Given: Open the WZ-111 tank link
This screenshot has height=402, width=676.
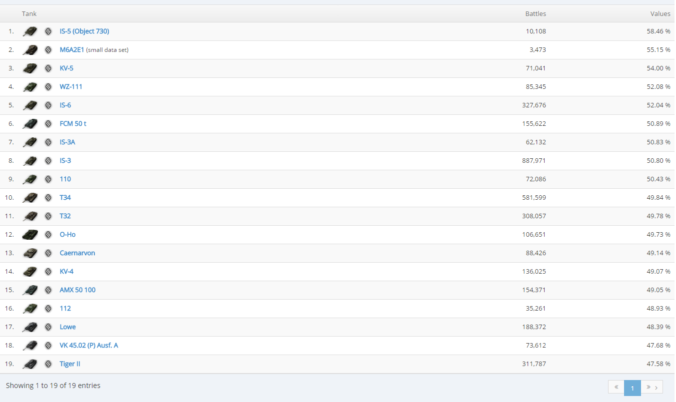Looking at the screenshot, I should [x=71, y=87].
